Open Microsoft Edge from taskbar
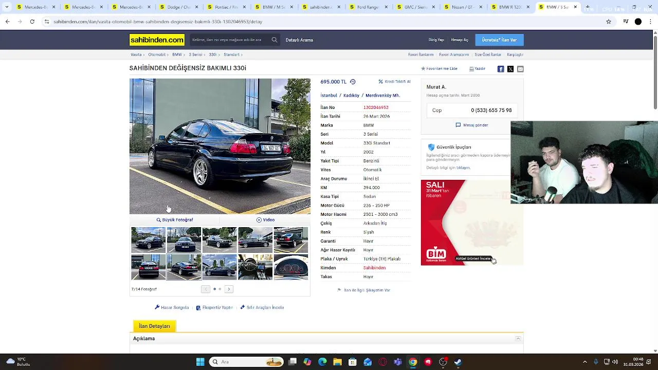Screen dimensions: 658x370 [x=322, y=362]
